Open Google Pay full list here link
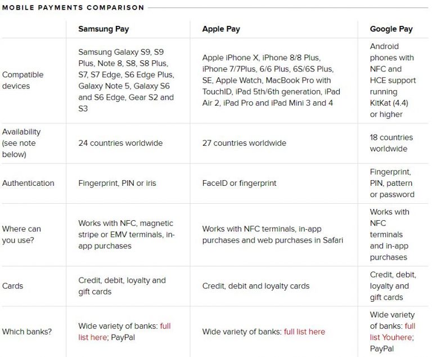432x357 pixels. coord(392,332)
